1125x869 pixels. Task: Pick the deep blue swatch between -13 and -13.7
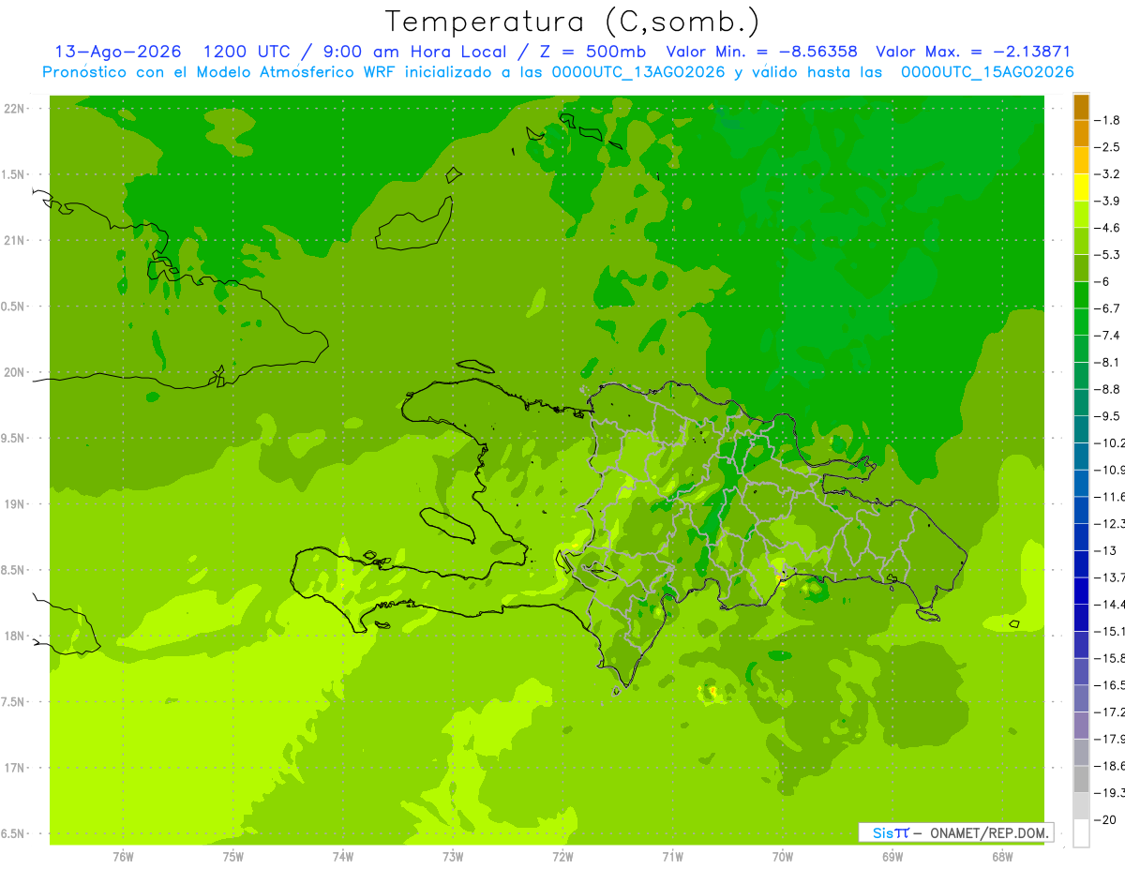1081,563
